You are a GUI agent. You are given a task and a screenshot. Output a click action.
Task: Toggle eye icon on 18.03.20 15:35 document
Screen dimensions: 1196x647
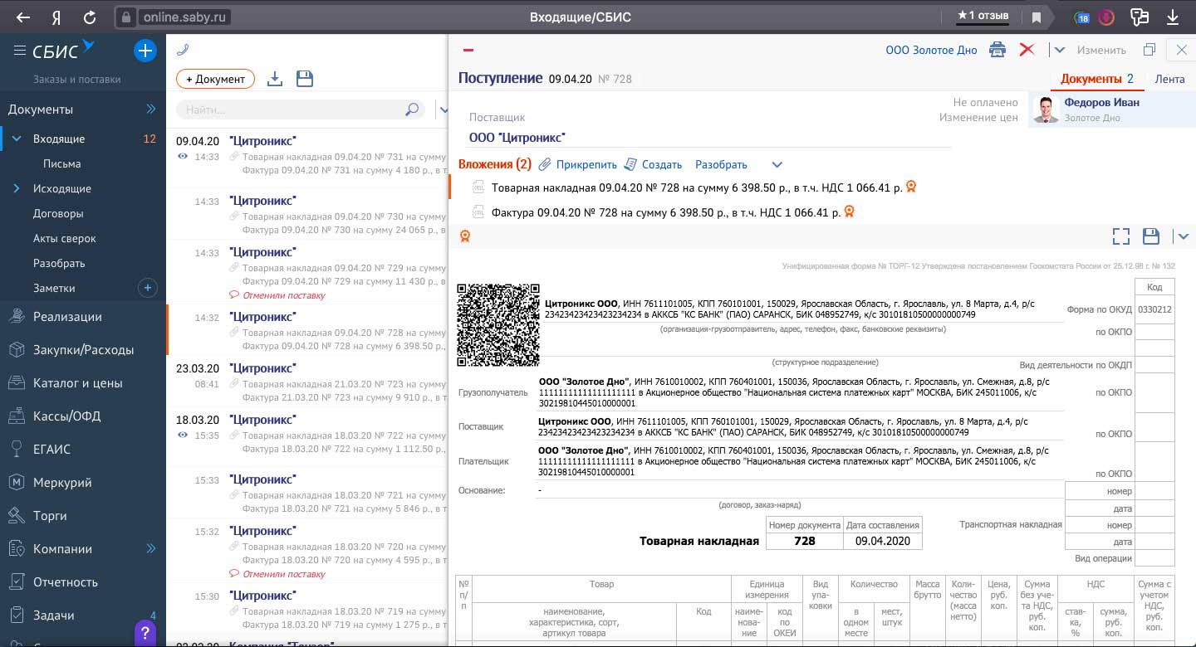[x=182, y=435]
